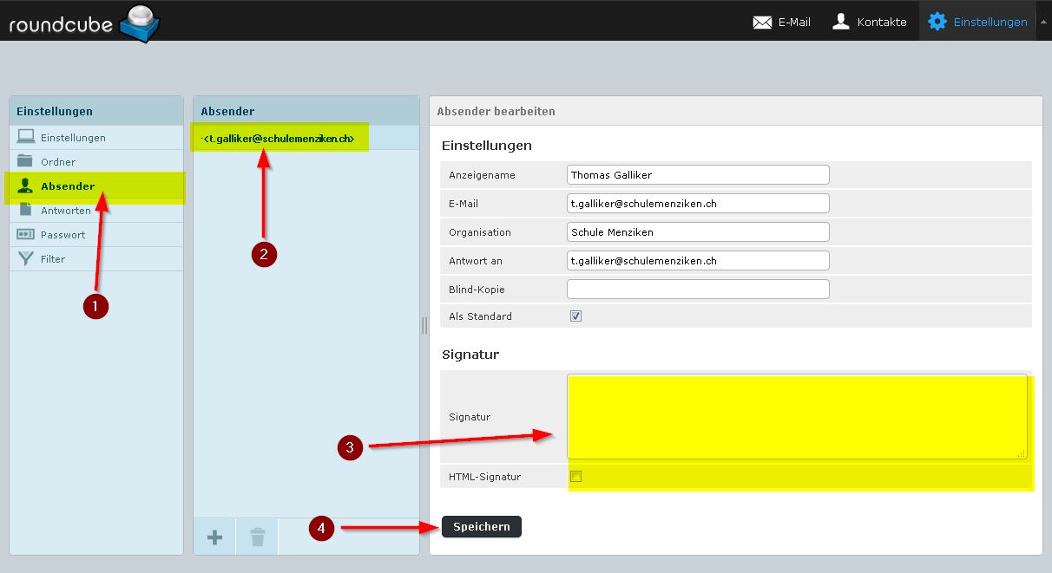Click the Signatur section heading
1052x573 pixels.
click(x=470, y=354)
